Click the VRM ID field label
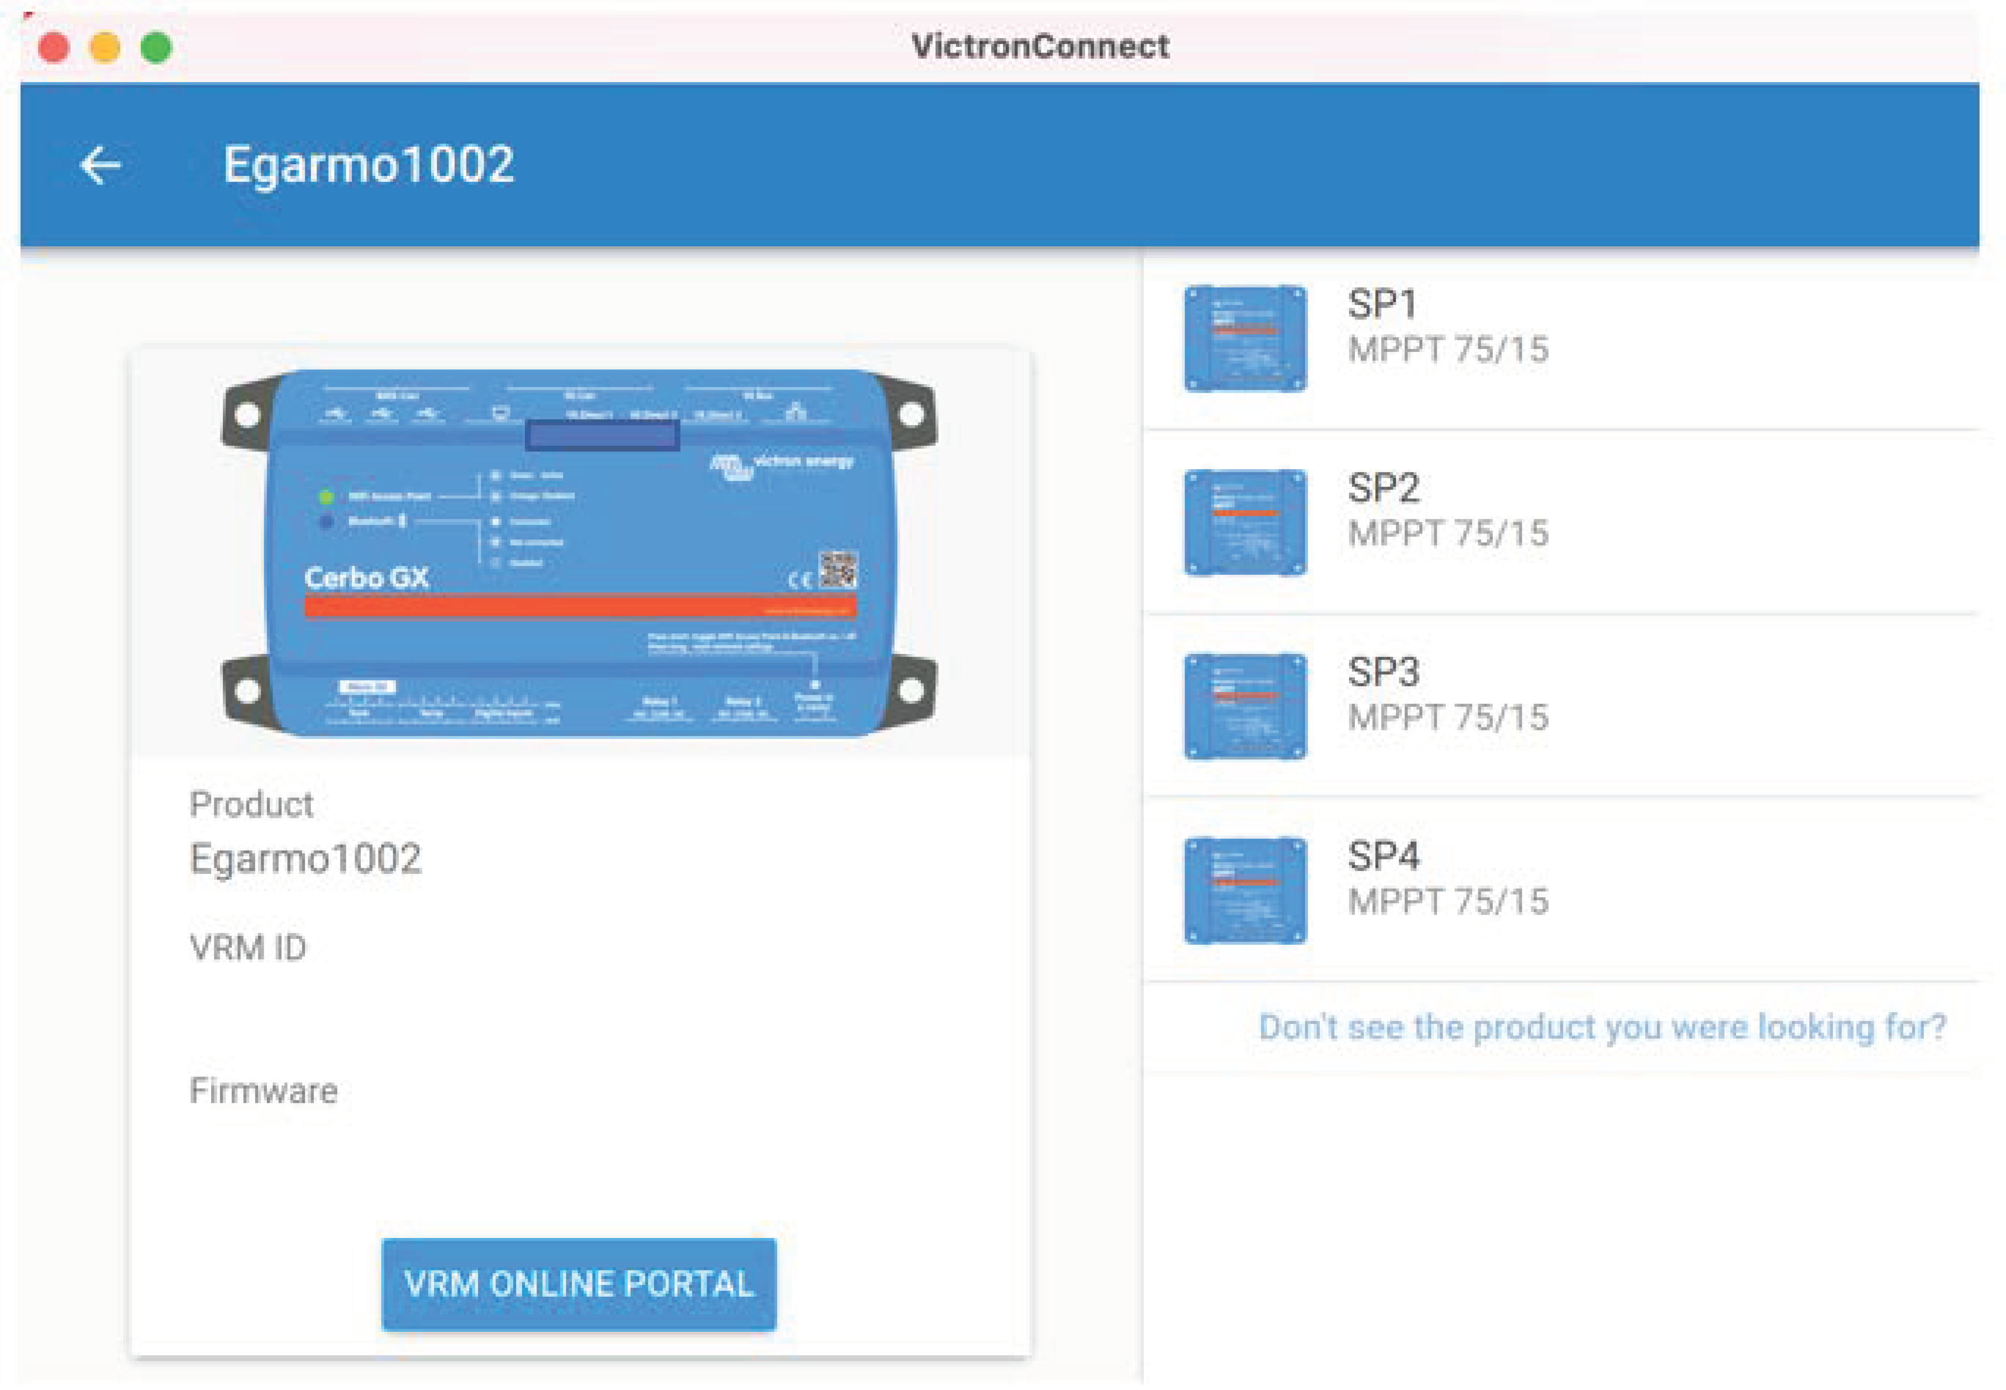 coord(248,948)
